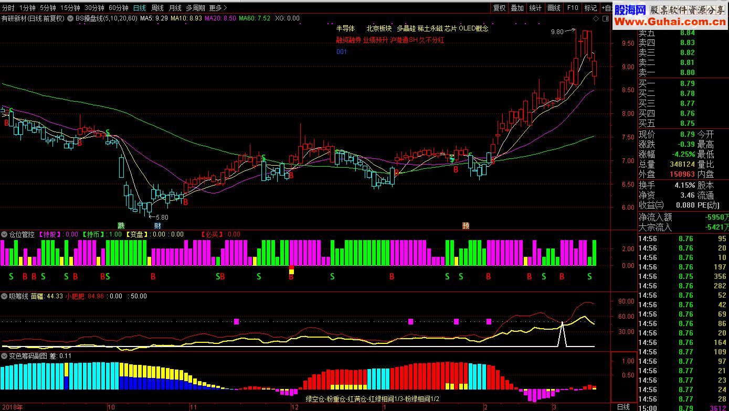This screenshot has height=411, width=729.
Task: Expand the 更多 period options
Action: click(218, 8)
